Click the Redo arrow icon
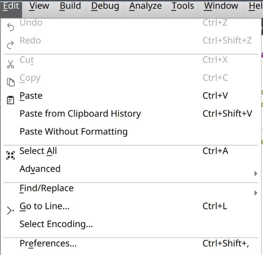263x255 pixels. click(11, 45)
